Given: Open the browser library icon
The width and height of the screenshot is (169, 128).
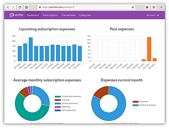Looking at the screenshot, I should pyautogui.click(x=147, y=7).
